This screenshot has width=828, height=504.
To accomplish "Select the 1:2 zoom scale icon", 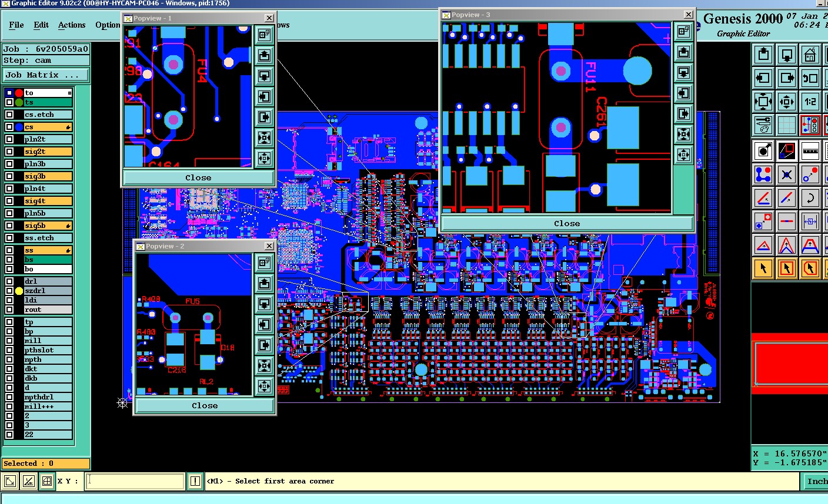I will 810,101.
